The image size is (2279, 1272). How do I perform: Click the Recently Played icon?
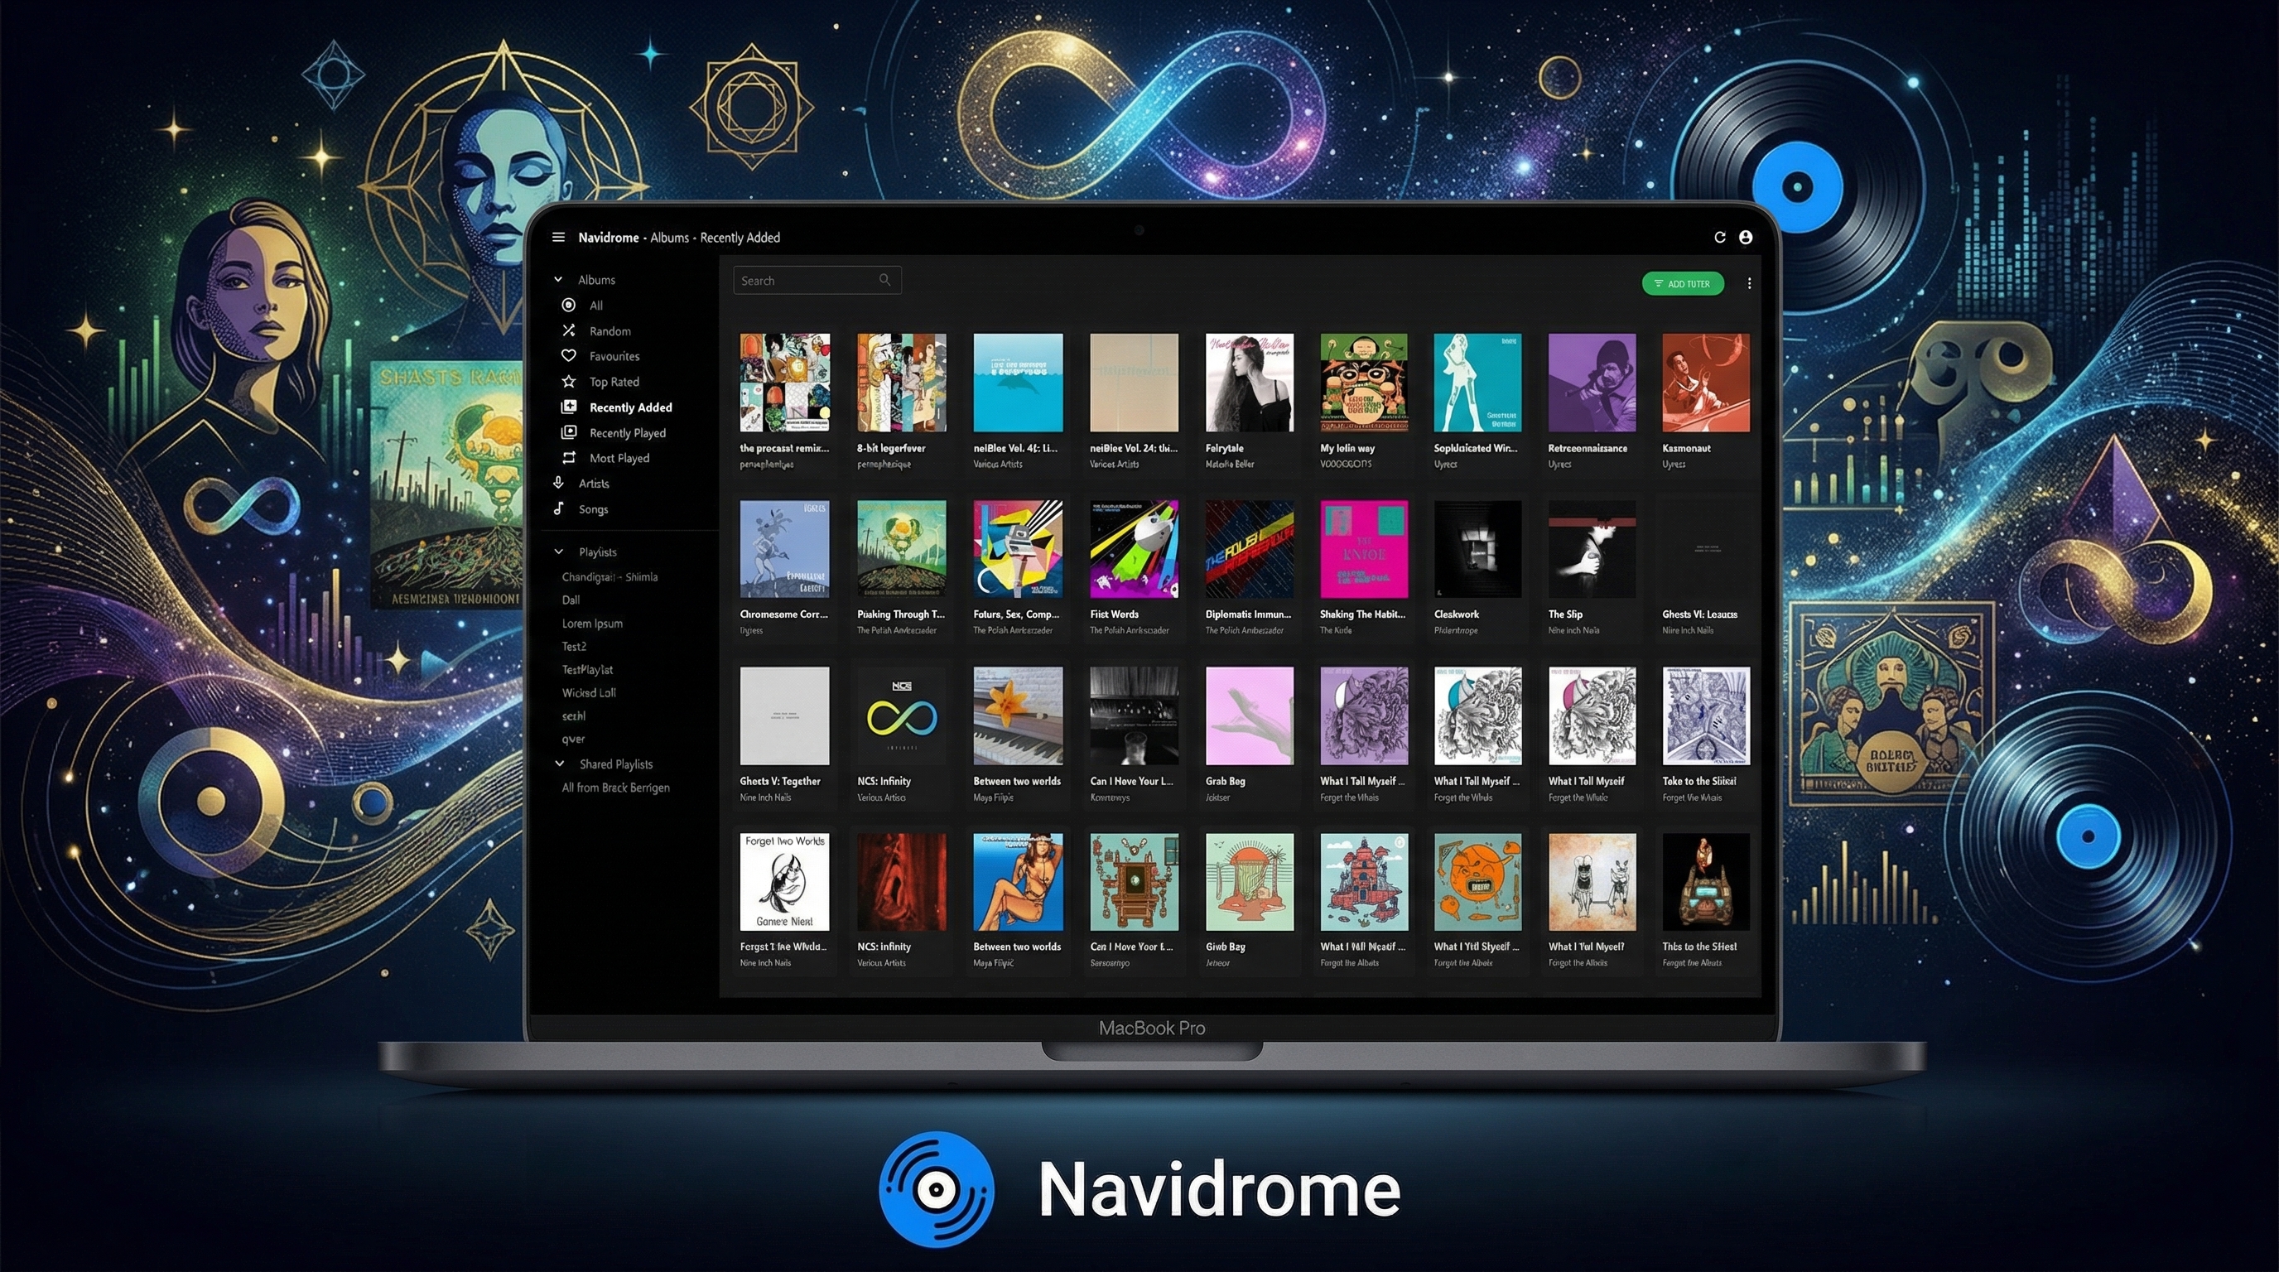[569, 432]
